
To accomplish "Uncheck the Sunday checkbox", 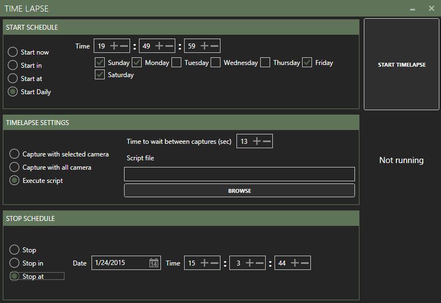I will tap(100, 62).
